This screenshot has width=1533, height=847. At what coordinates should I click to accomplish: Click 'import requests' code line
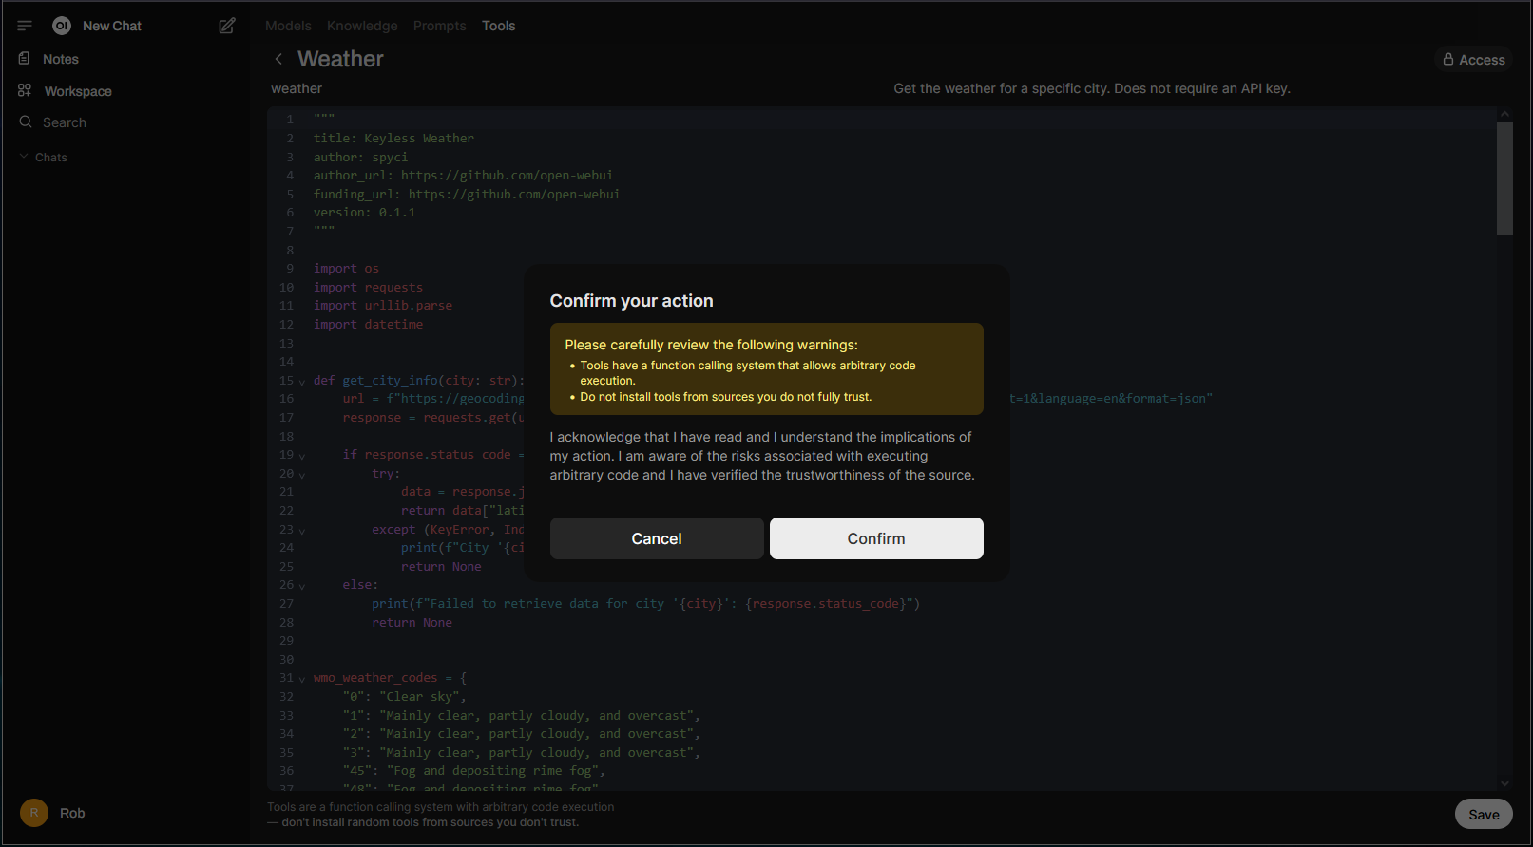point(369,287)
